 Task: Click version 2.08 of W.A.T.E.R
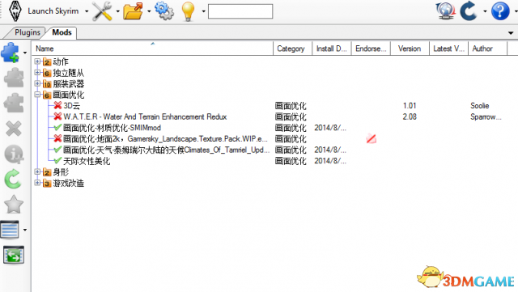coord(410,116)
